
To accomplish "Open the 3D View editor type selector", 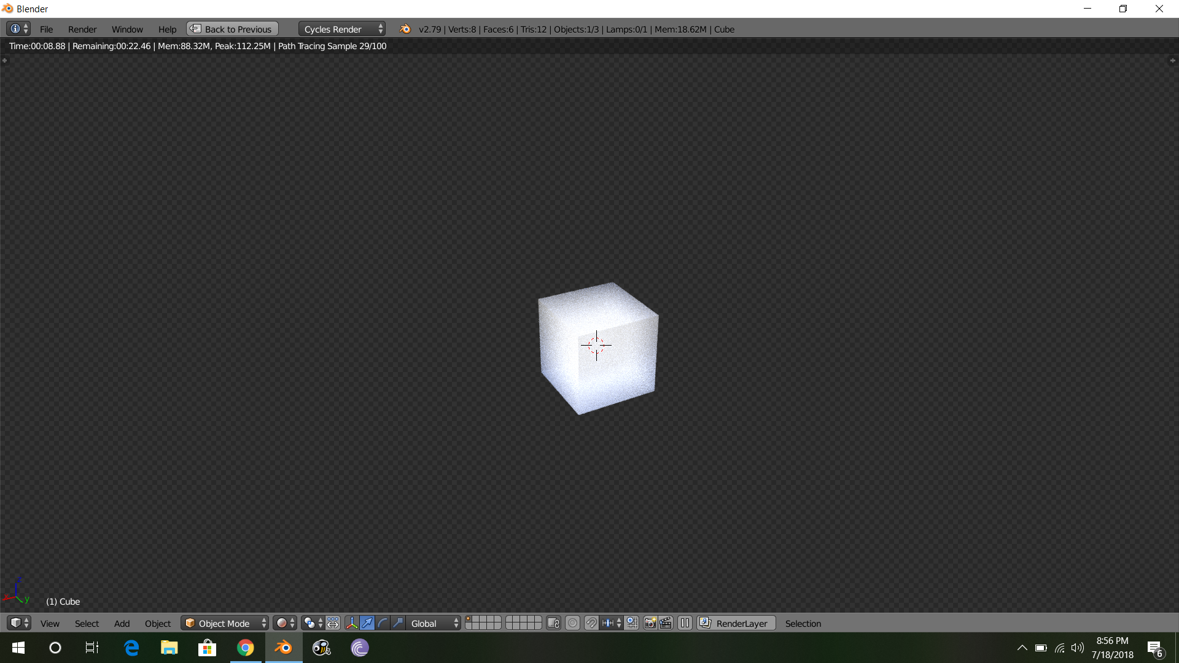I will click(x=18, y=623).
